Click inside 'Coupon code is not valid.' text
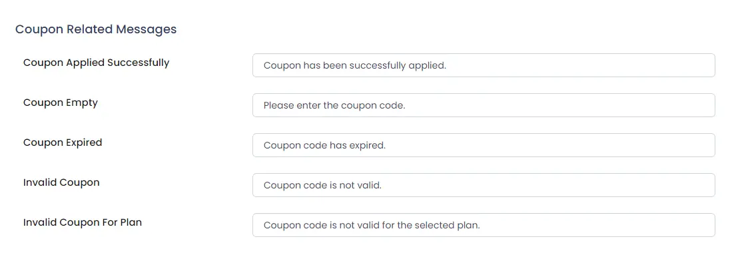746x265 pixels. point(322,186)
